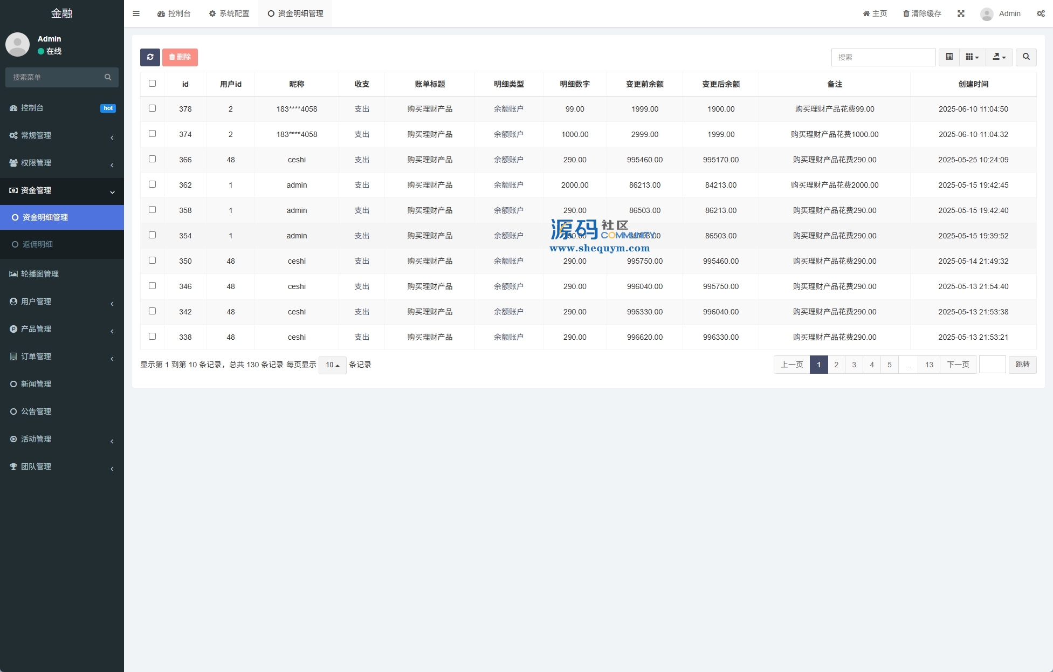This screenshot has width=1053, height=672.
Task: Open the columns visibility dropdown
Action: (972, 57)
